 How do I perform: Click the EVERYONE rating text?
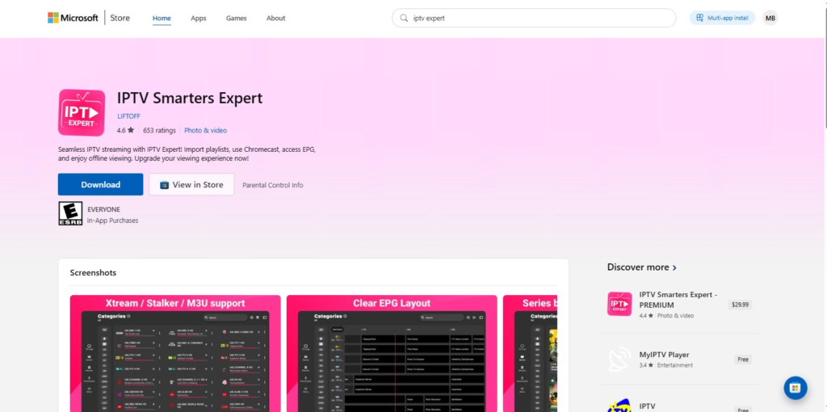[104, 209]
